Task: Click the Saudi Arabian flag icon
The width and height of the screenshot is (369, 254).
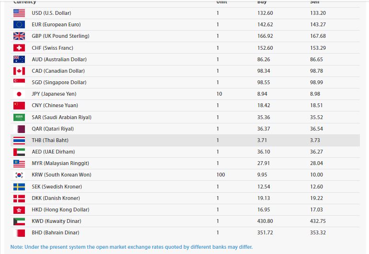Action: point(19,117)
